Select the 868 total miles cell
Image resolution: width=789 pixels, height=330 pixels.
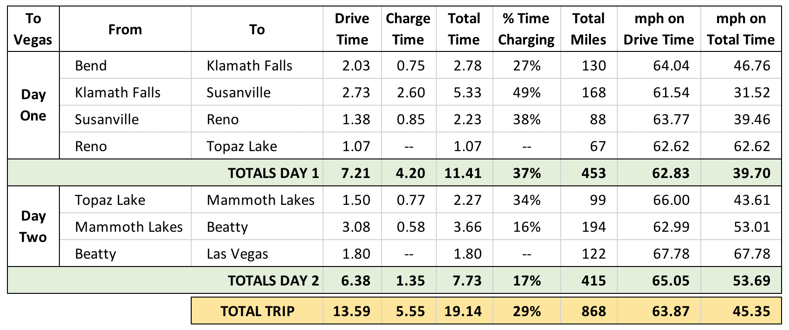coord(588,311)
